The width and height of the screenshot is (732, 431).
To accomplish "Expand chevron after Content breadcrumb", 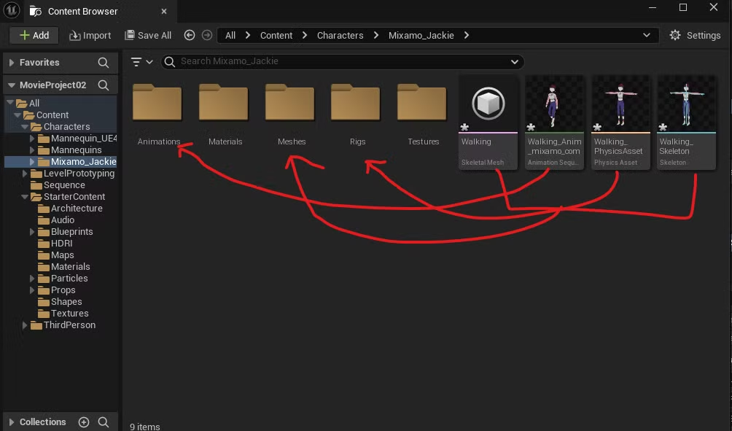I will (x=305, y=35).
